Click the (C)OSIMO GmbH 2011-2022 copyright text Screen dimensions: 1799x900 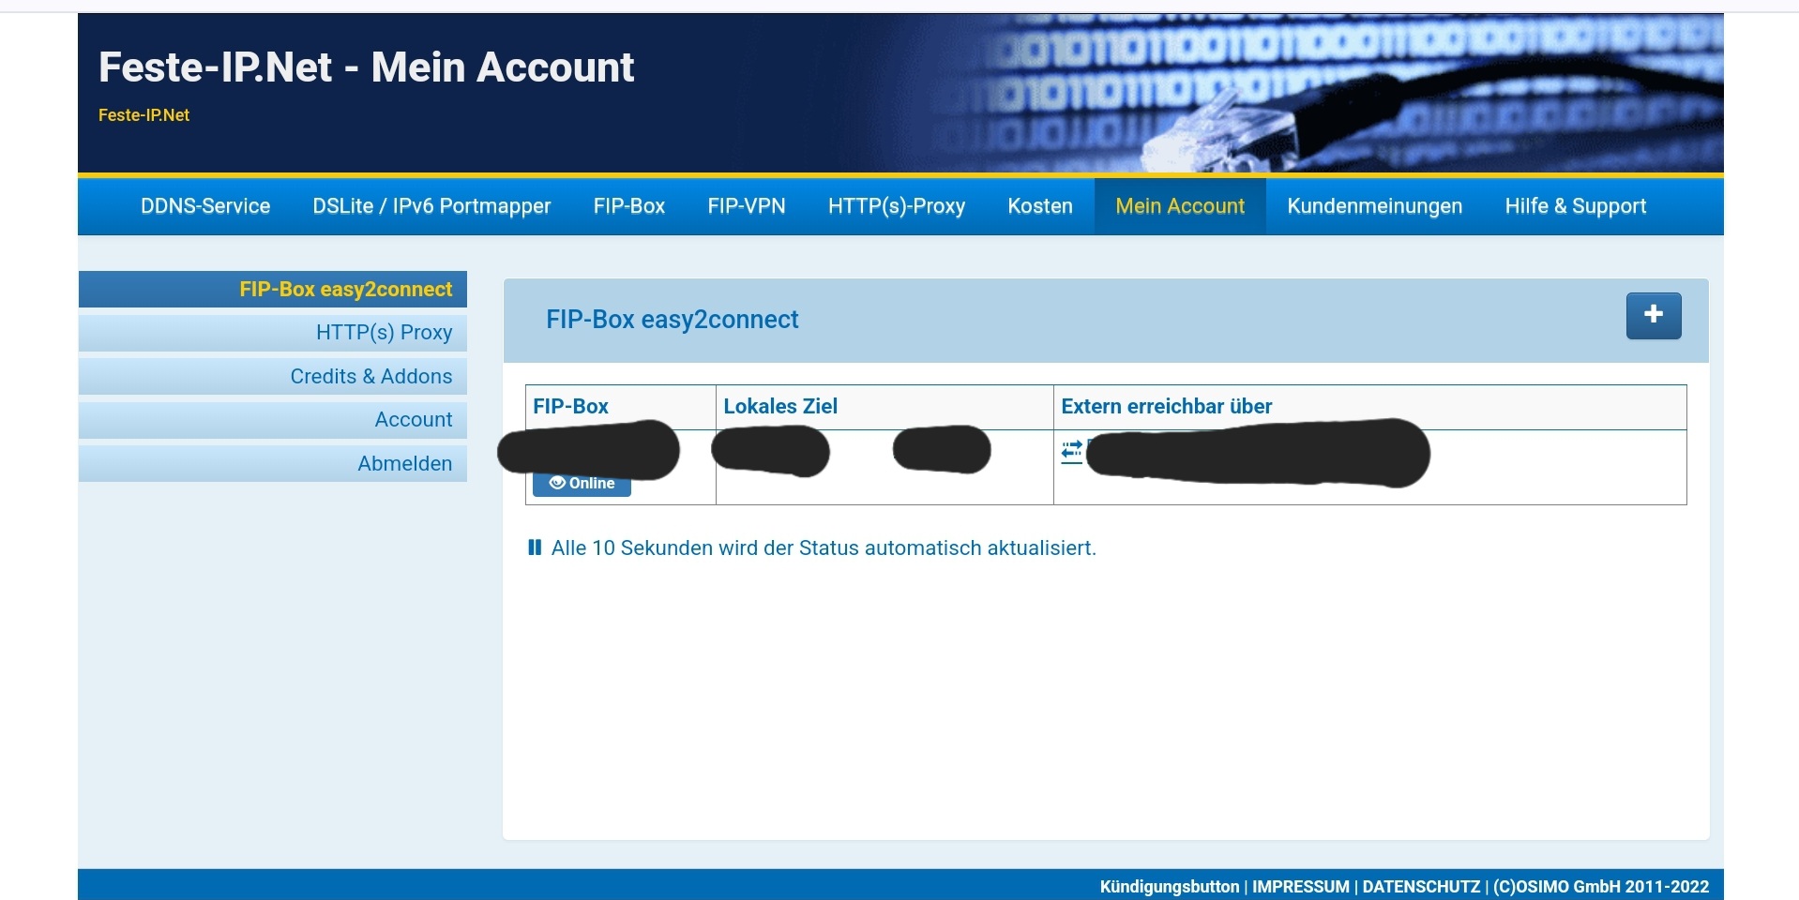point(1601,887)
